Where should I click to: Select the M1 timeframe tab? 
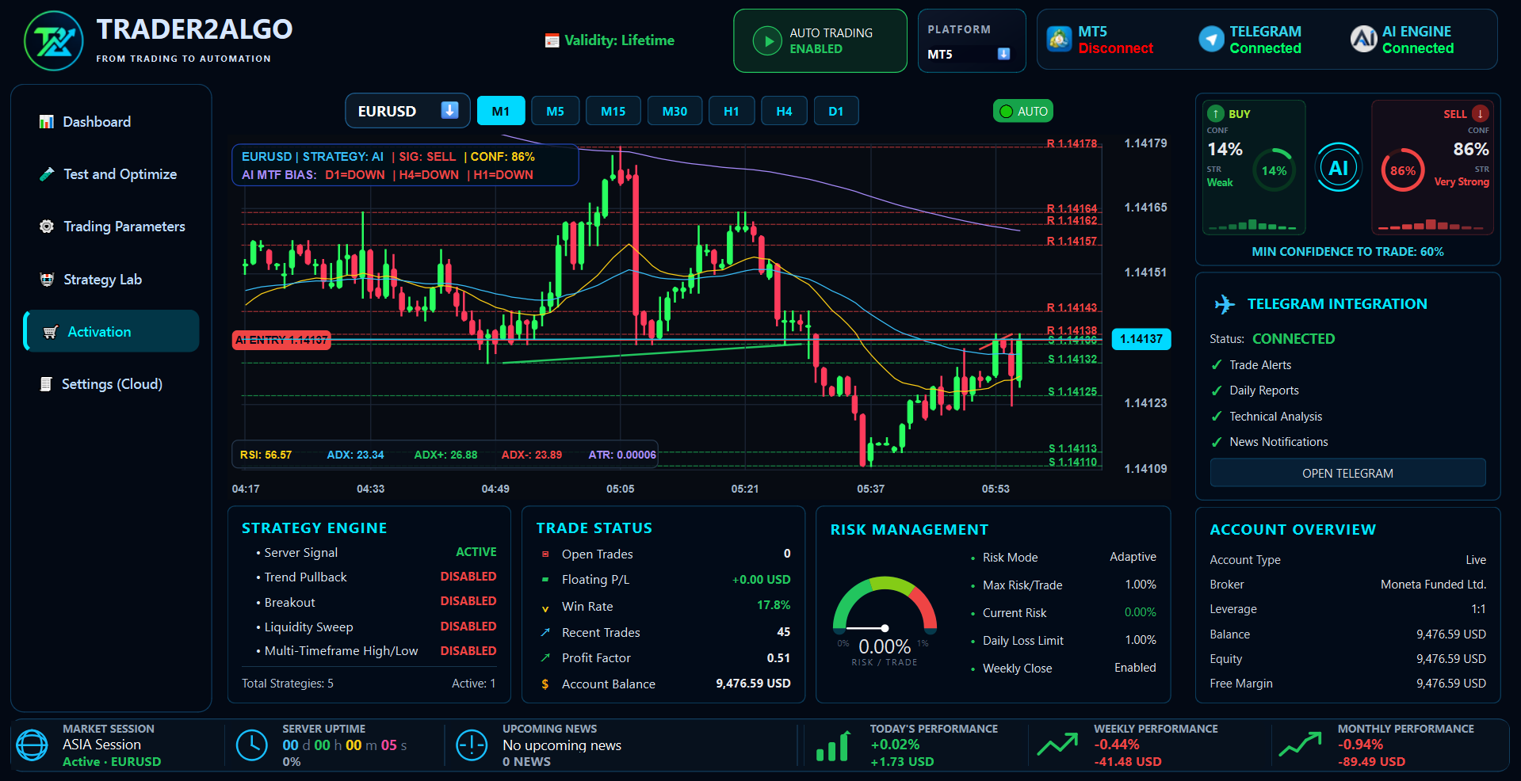point(501,111)
